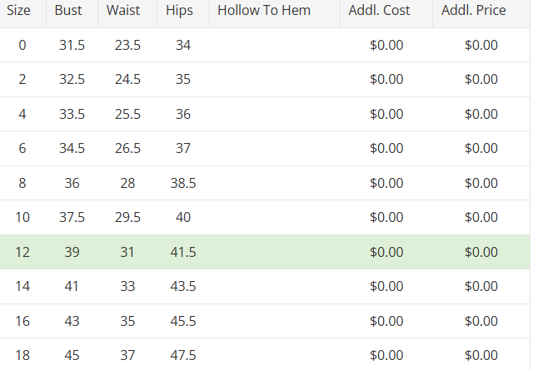Select the bust value 32.5 cell
The image size is (533, 370).
(x=72, y=80)
